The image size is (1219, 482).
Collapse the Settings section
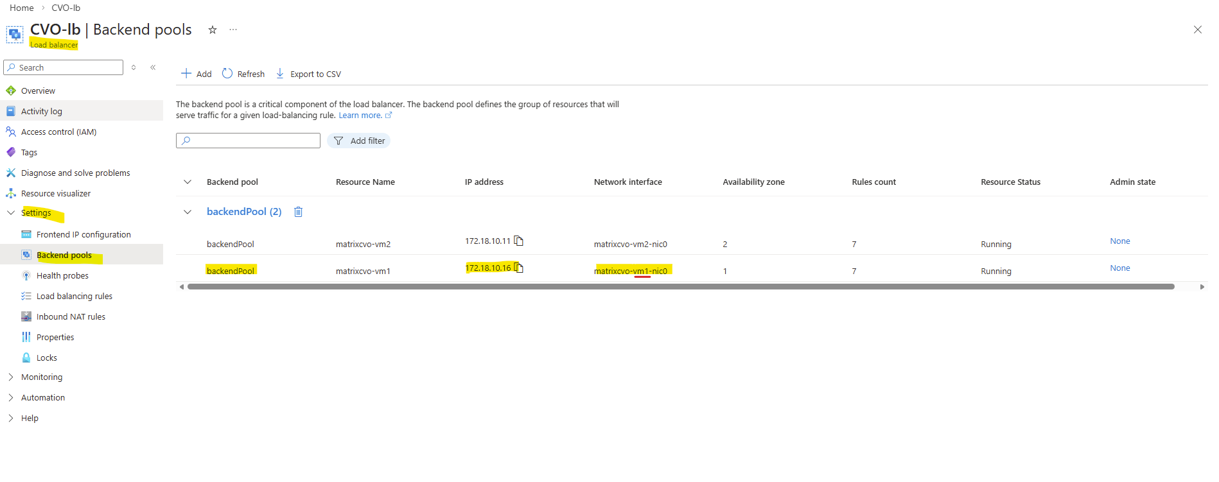click(x=11, y=213)
